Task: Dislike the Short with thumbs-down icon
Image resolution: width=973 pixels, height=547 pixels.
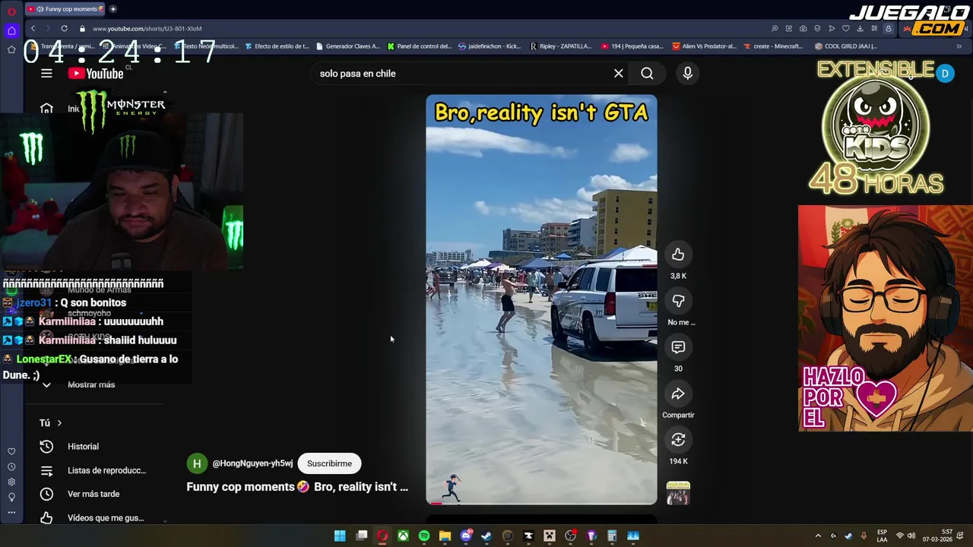Action: click(678, 301)
